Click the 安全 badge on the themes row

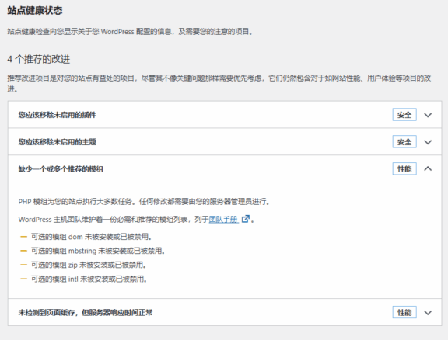point(404,142)
